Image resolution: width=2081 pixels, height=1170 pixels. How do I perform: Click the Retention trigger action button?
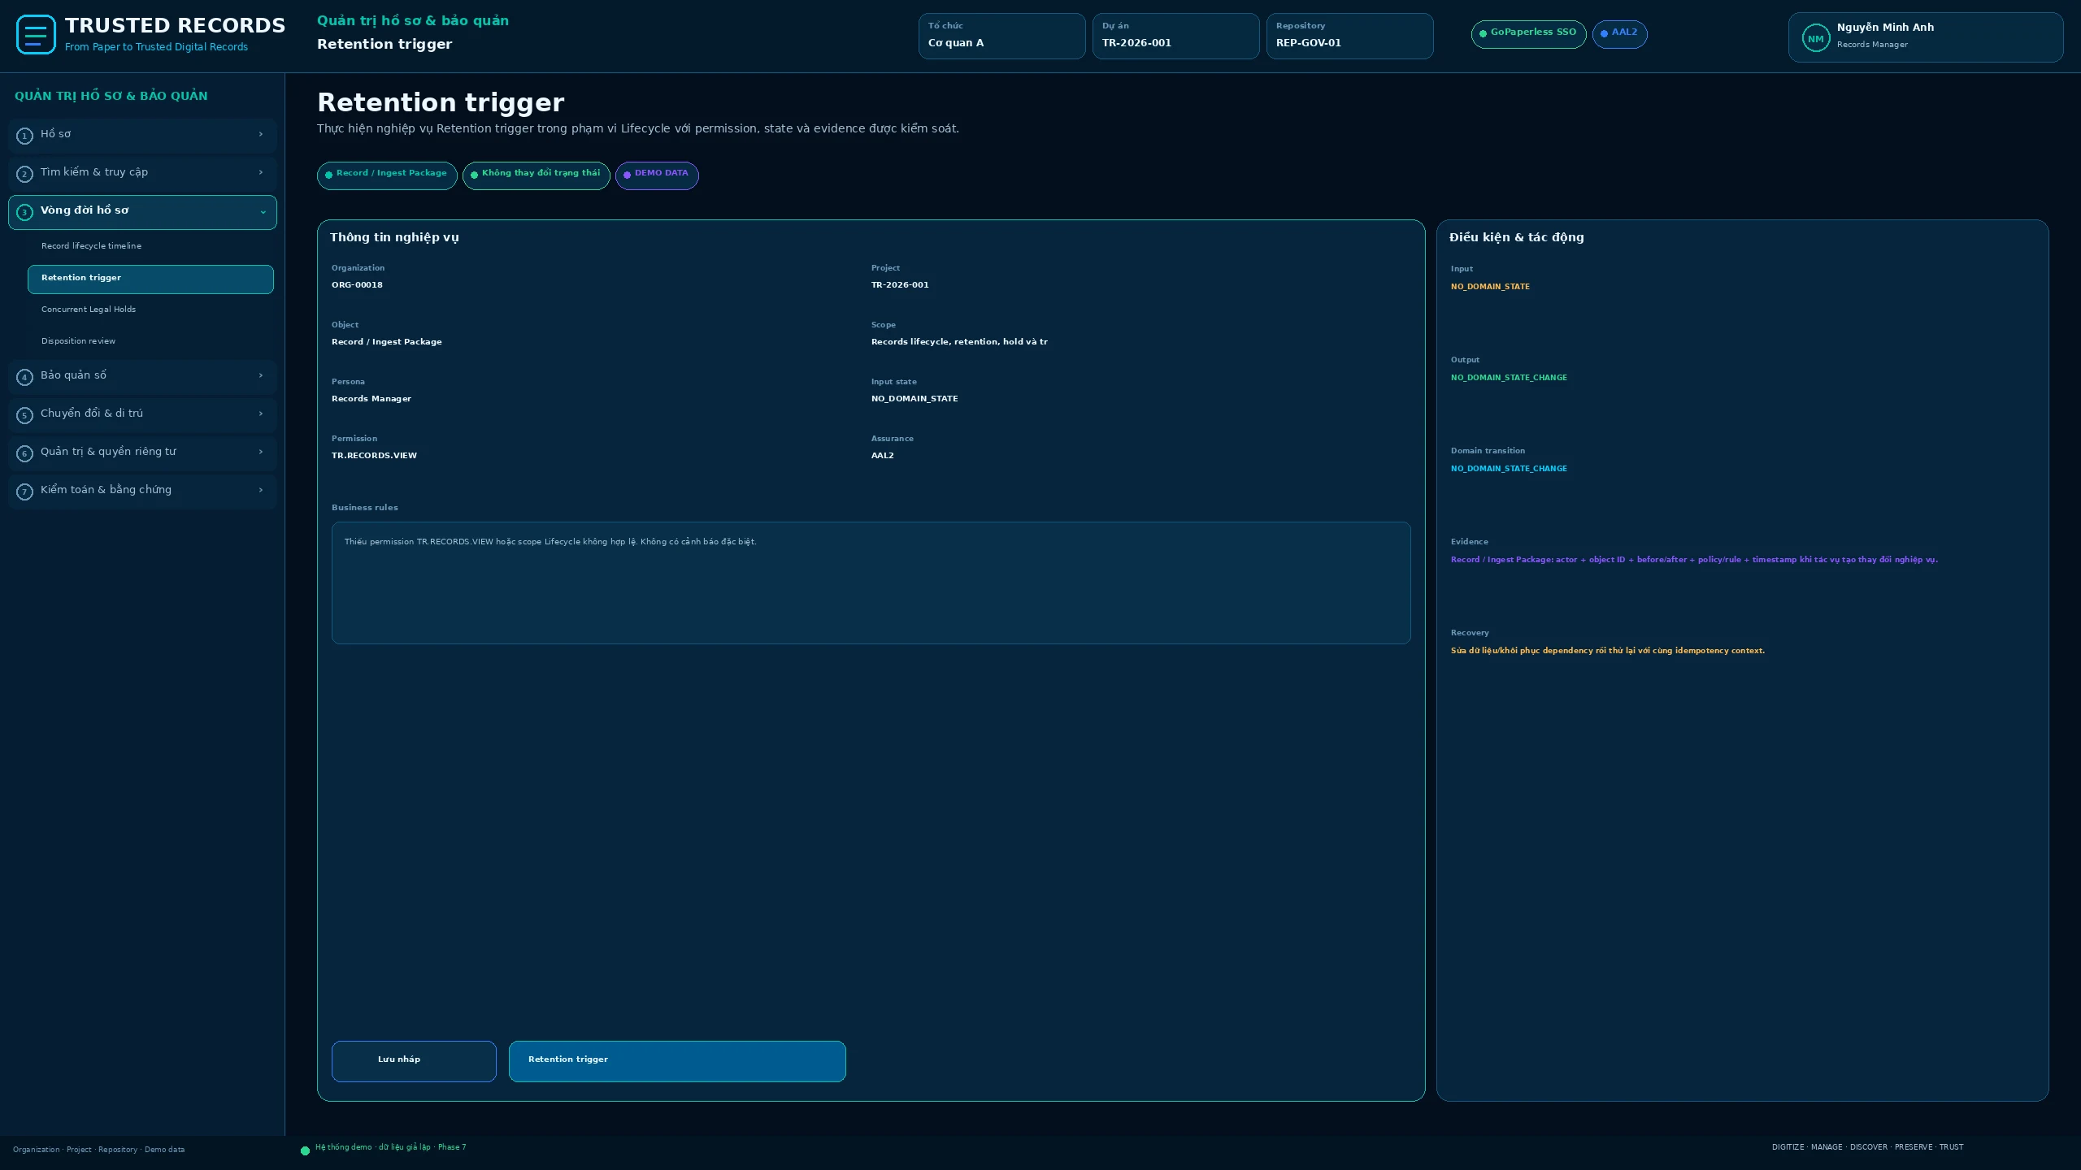(x=677, y=1061)
